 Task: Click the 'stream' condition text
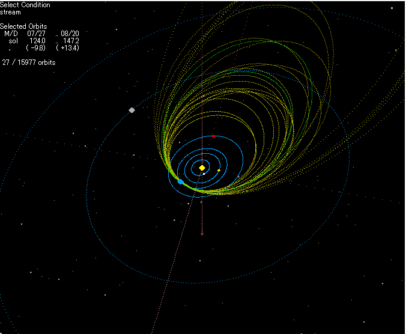pos(10,12)
